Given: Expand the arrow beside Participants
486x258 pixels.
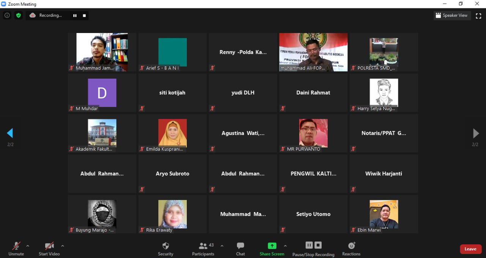Looking at the screenshot, I should tap(222, 246).
